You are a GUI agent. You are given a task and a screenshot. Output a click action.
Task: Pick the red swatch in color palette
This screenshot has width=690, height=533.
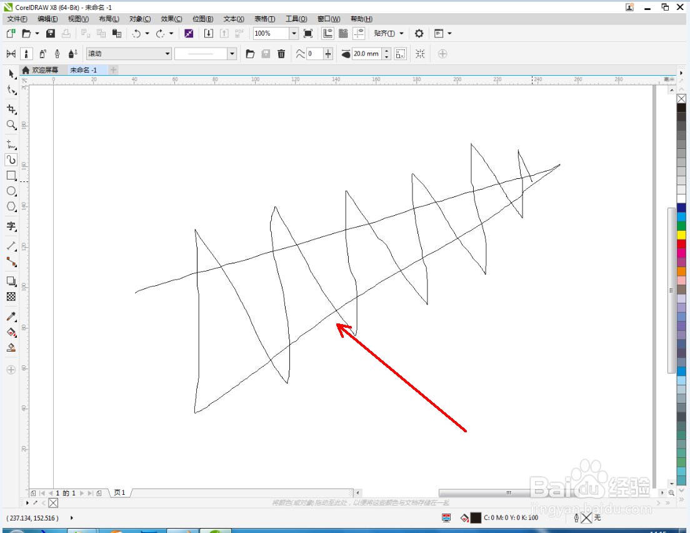681,244
